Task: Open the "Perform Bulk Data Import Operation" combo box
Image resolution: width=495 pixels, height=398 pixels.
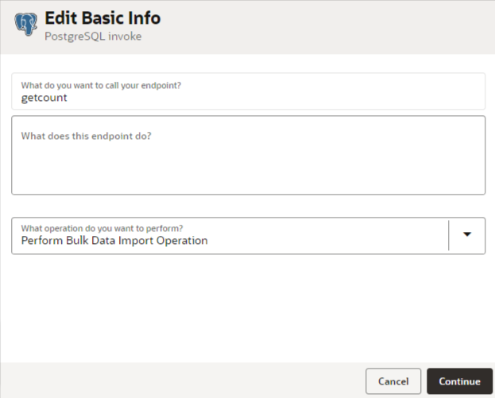Action: pos(230,236)
